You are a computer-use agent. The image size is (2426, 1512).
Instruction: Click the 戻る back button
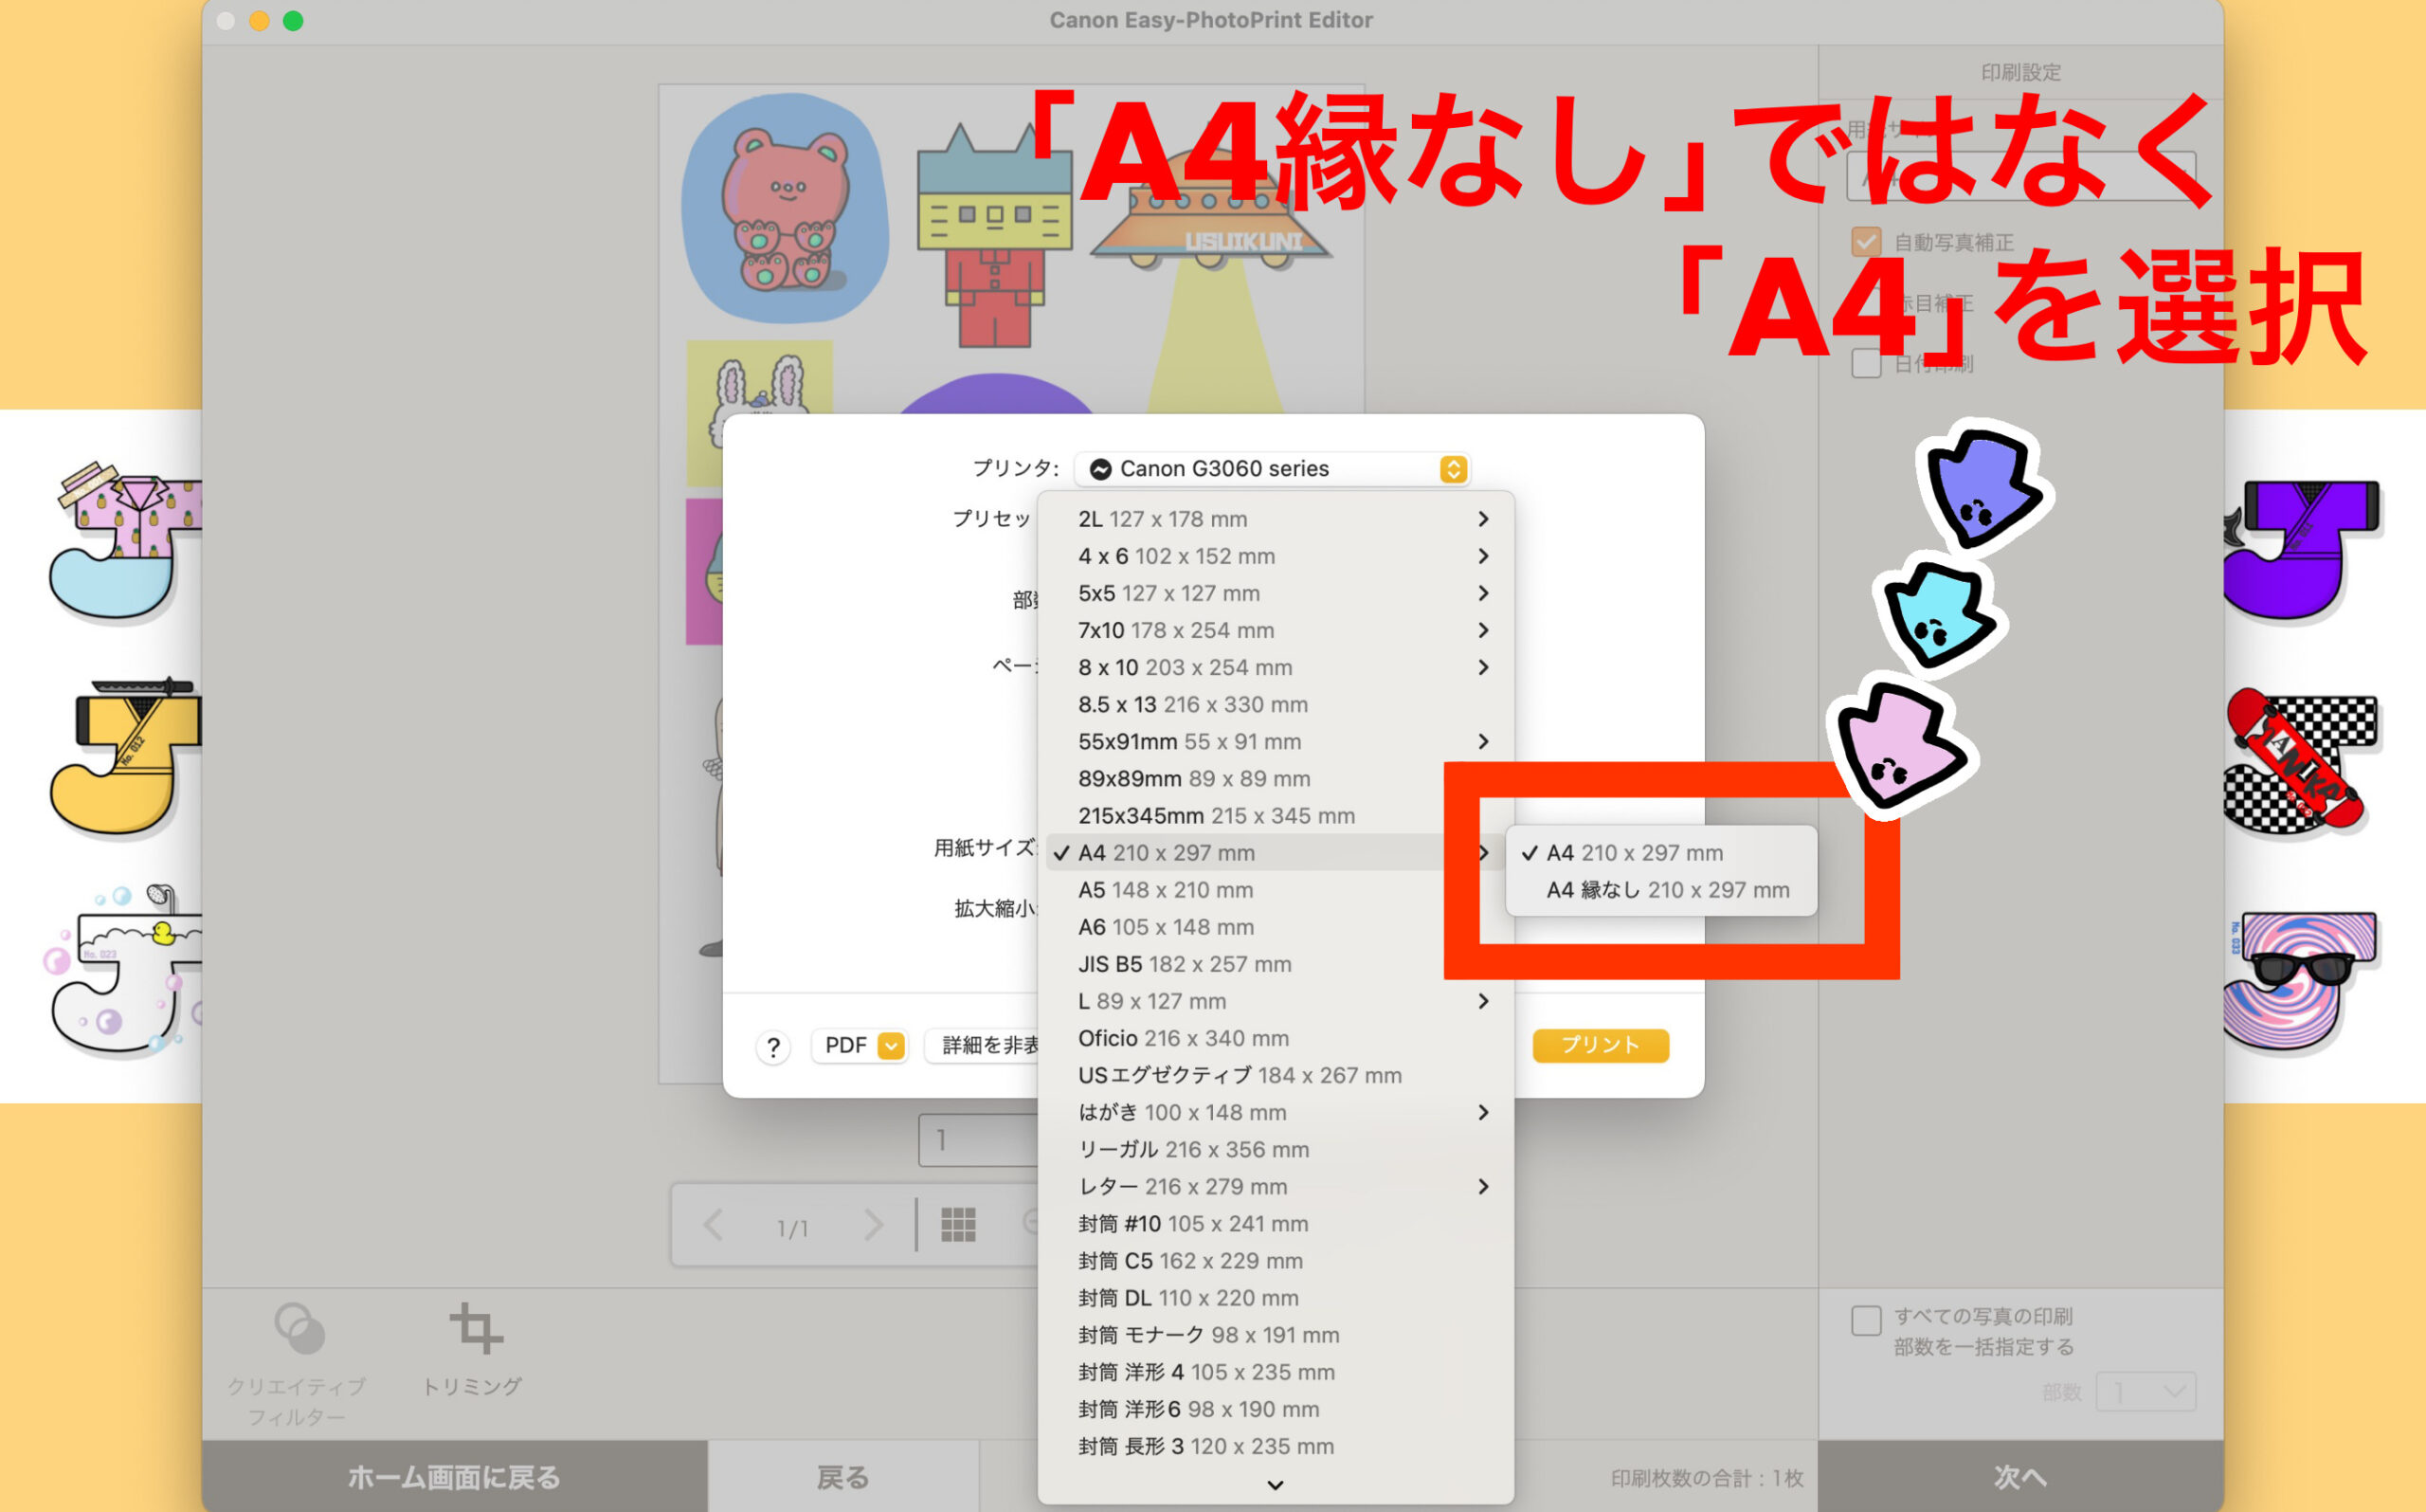pyautogui.click(x=842, y=1476)
